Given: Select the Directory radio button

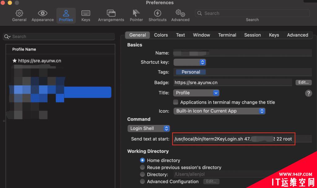Looking at the screenshot, I should (142, 174).
